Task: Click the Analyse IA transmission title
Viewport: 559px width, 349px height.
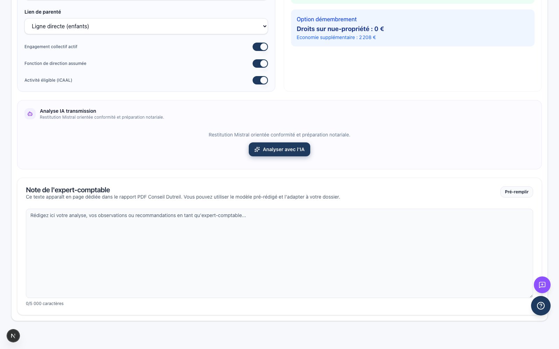Action: 68,111
